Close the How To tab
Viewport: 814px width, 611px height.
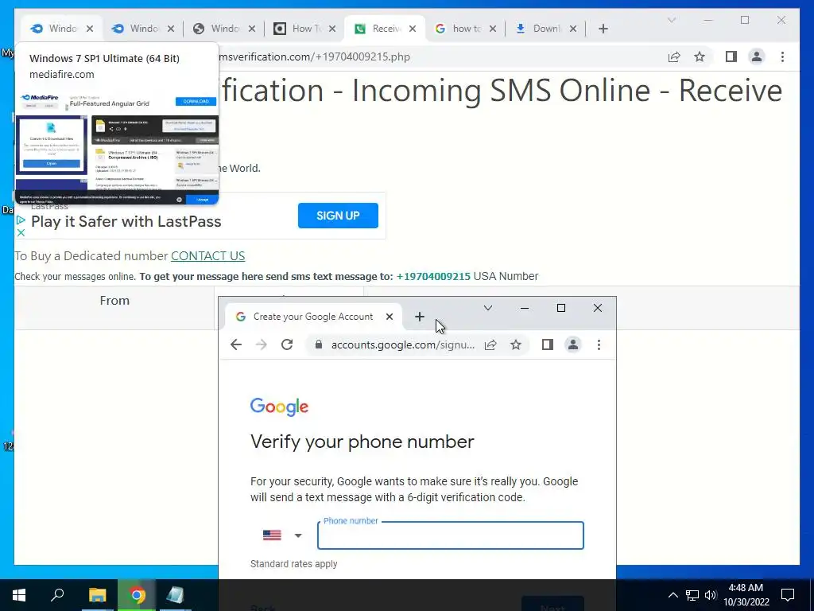click(333, 29)
